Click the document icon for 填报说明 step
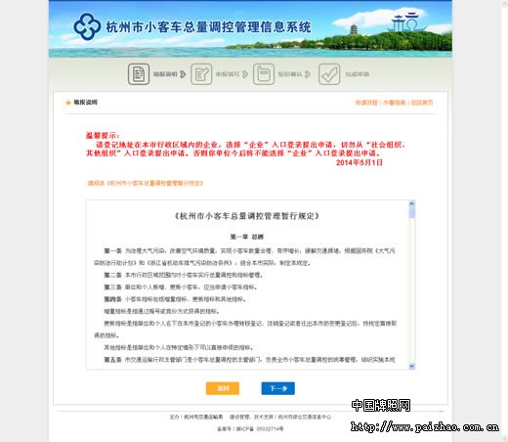 pos(139,74)
